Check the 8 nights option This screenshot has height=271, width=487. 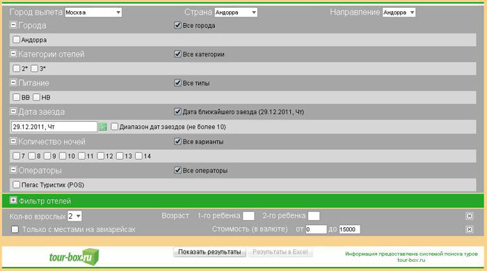(x=32, y=155)
